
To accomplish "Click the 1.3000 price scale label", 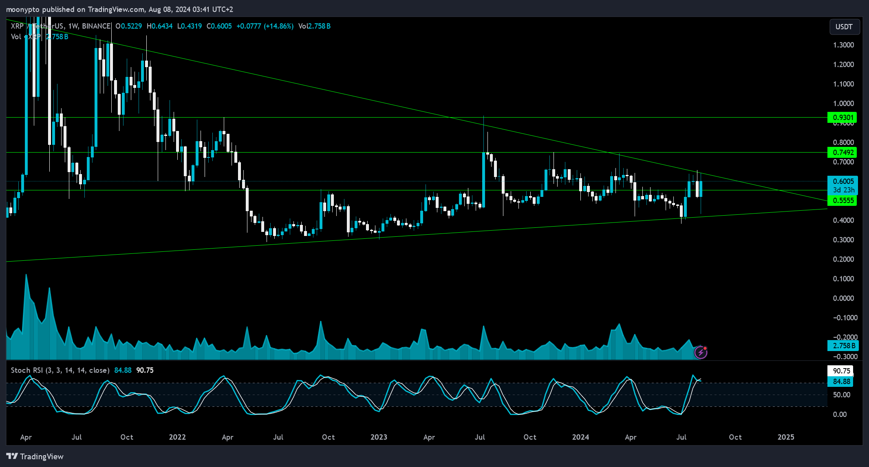I will coord(843,45).
